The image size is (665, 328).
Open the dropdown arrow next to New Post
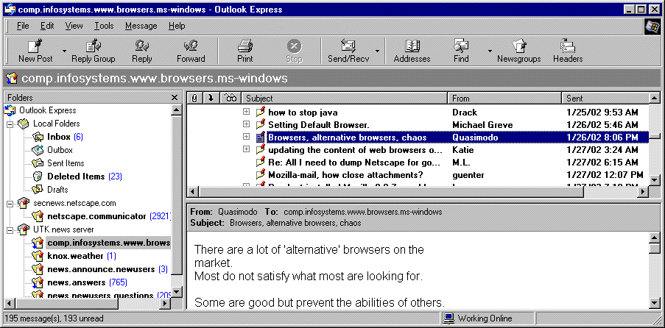pyautogui.click(x=64, y=51)
